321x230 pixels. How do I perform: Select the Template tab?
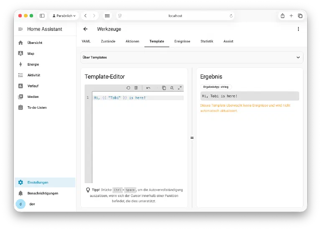(x=157, y=41)
